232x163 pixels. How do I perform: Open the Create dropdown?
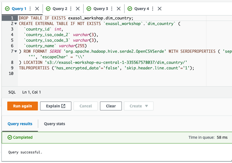[x=139, y=106]
